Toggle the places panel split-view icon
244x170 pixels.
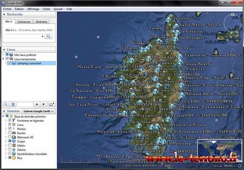pyautogui.click(x=13, y=104)
